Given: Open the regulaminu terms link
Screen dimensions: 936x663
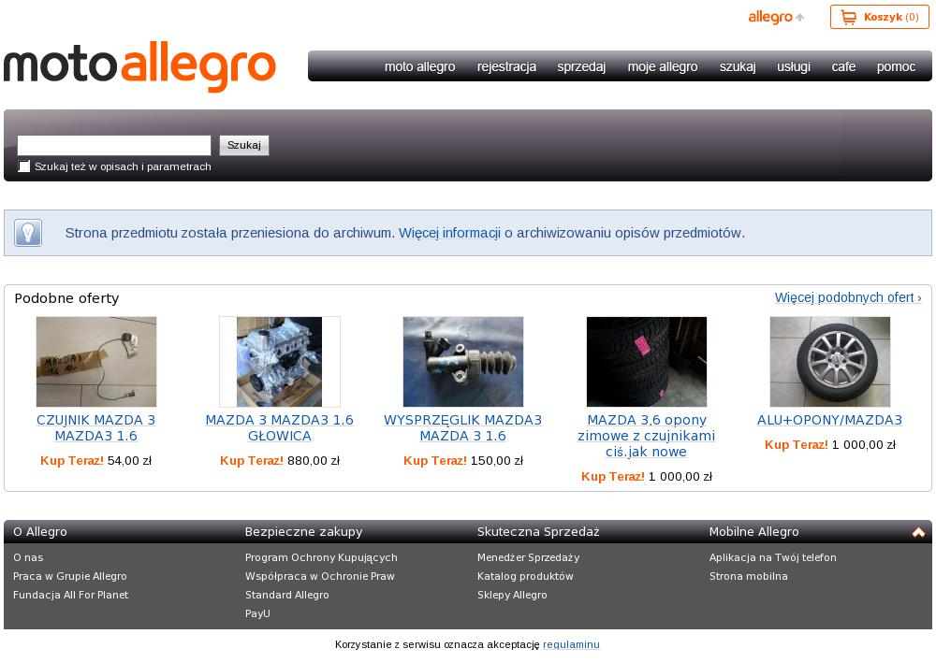Looking at the screenshot, I should [x=571, y=644].
